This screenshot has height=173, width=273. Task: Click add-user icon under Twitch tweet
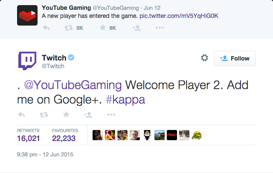(88, 115)
